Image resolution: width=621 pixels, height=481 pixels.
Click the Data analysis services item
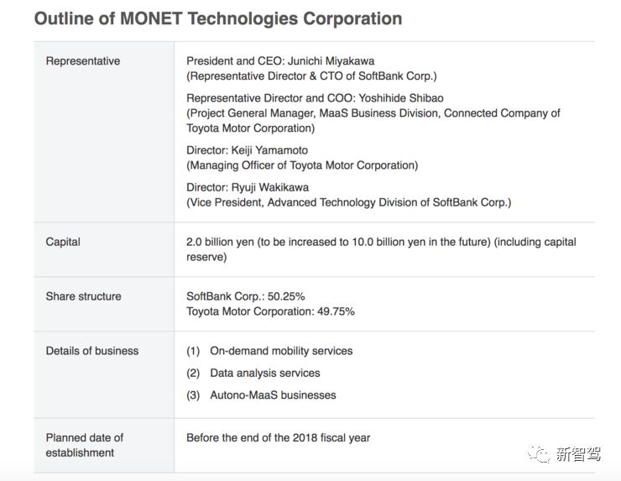click(264, 373)
